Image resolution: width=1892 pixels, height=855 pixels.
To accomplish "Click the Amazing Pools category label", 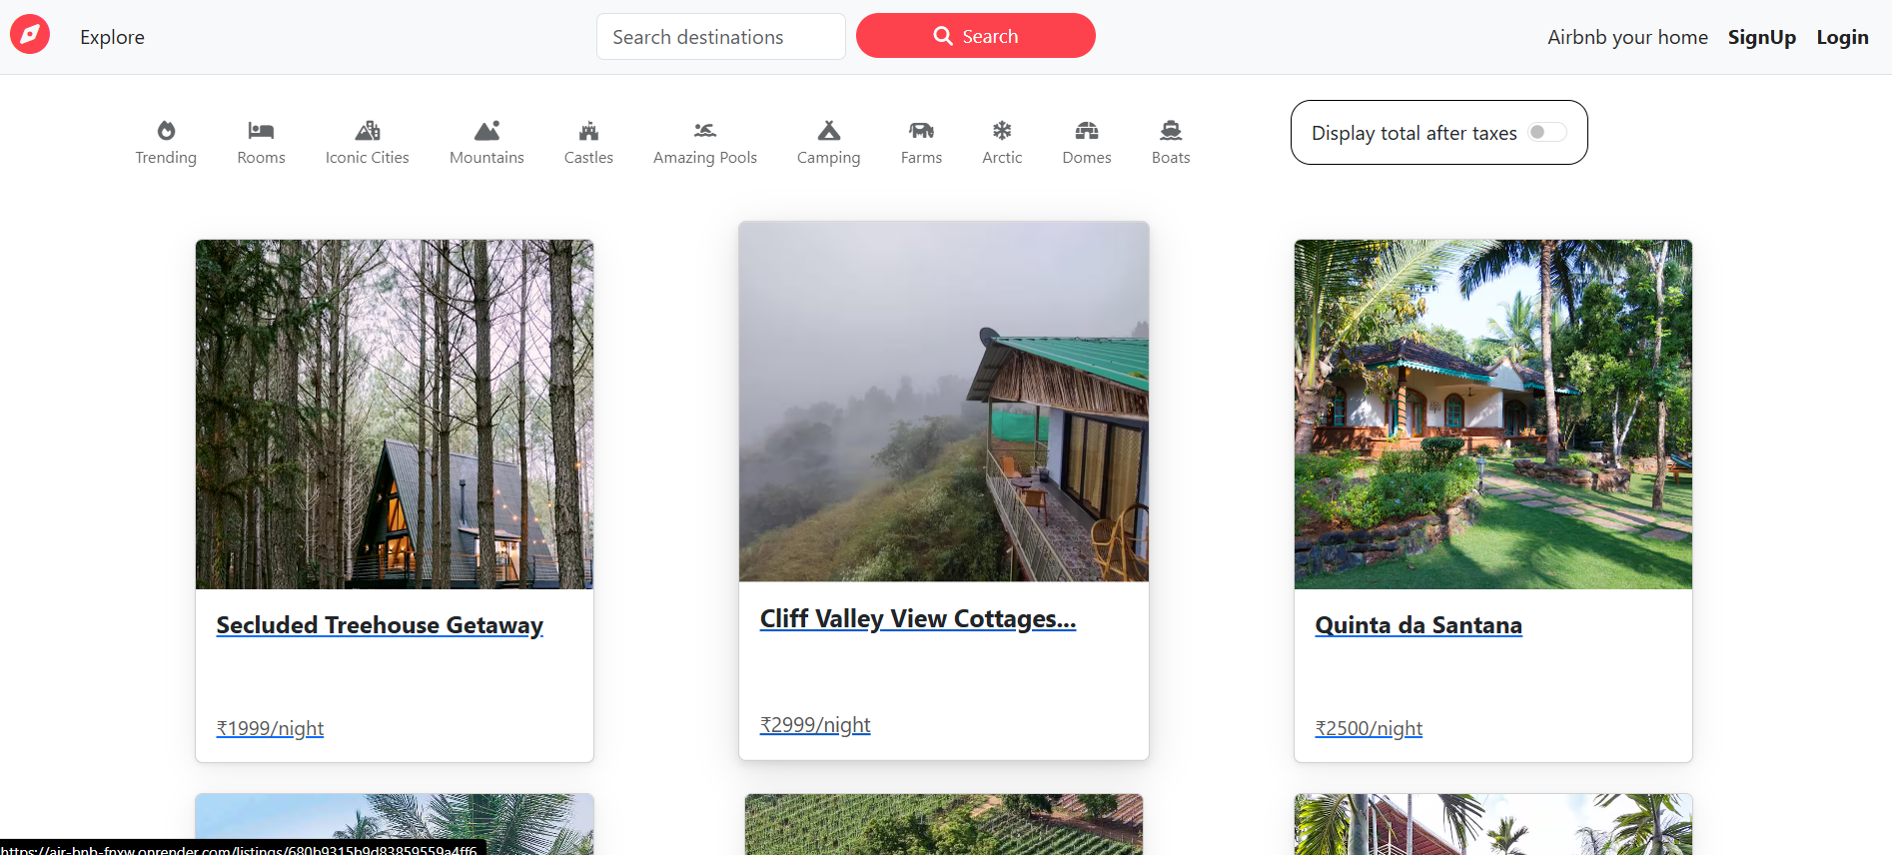I will click(705, 158).
